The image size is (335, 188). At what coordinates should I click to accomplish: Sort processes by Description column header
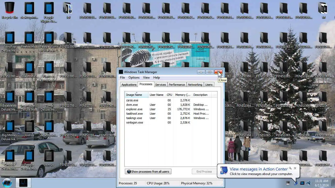click(202, 95)
